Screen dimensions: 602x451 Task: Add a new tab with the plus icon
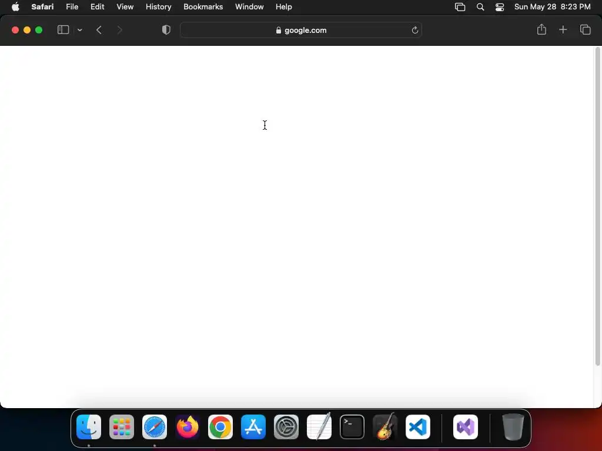click(563, 29)
